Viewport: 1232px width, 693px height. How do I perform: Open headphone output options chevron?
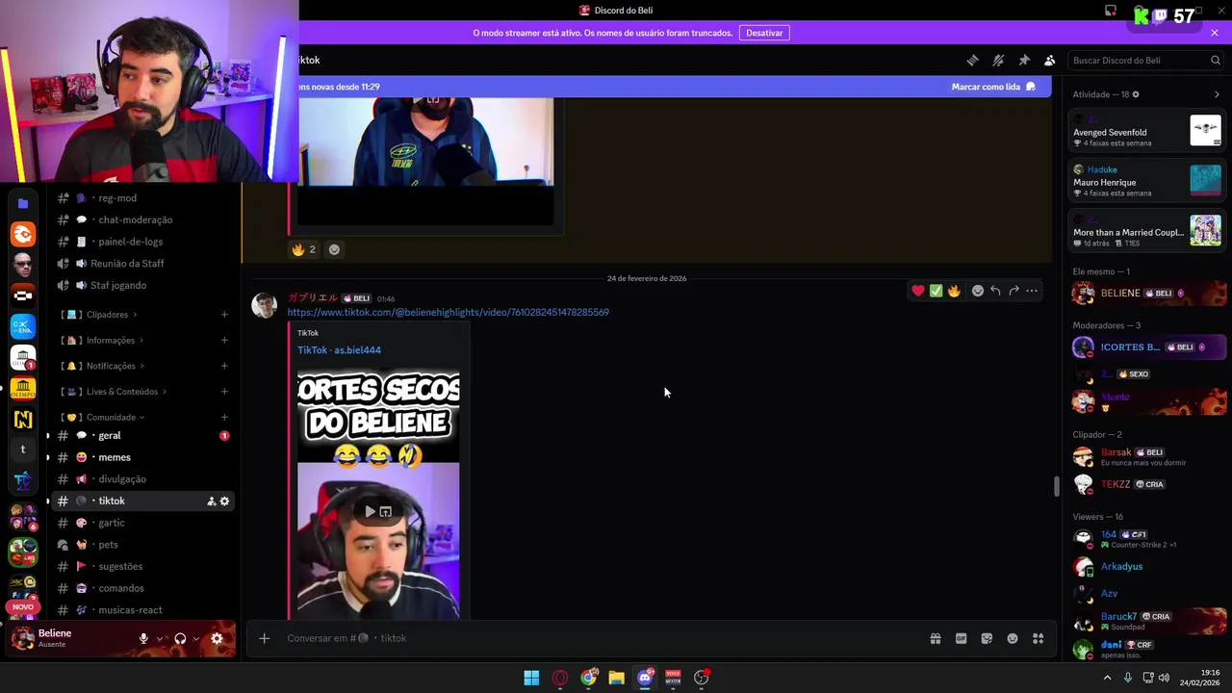[x=196, y=638]
